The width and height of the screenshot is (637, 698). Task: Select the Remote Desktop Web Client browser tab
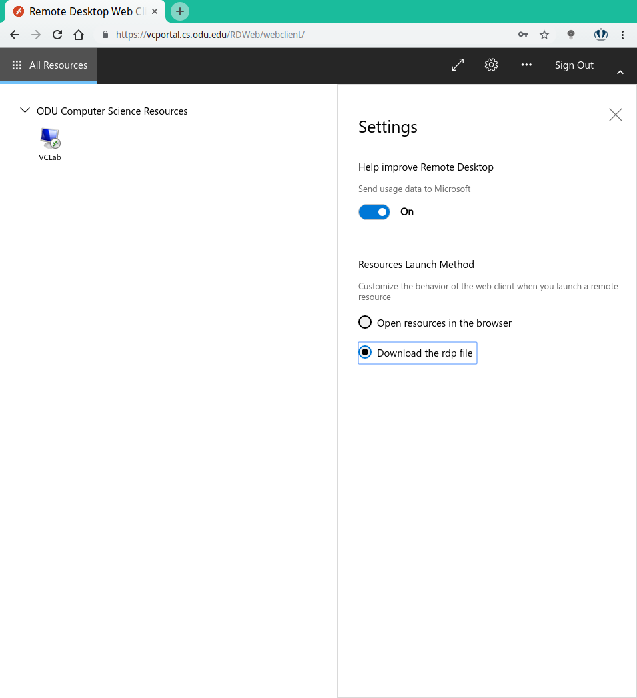(x=85, y=11)
